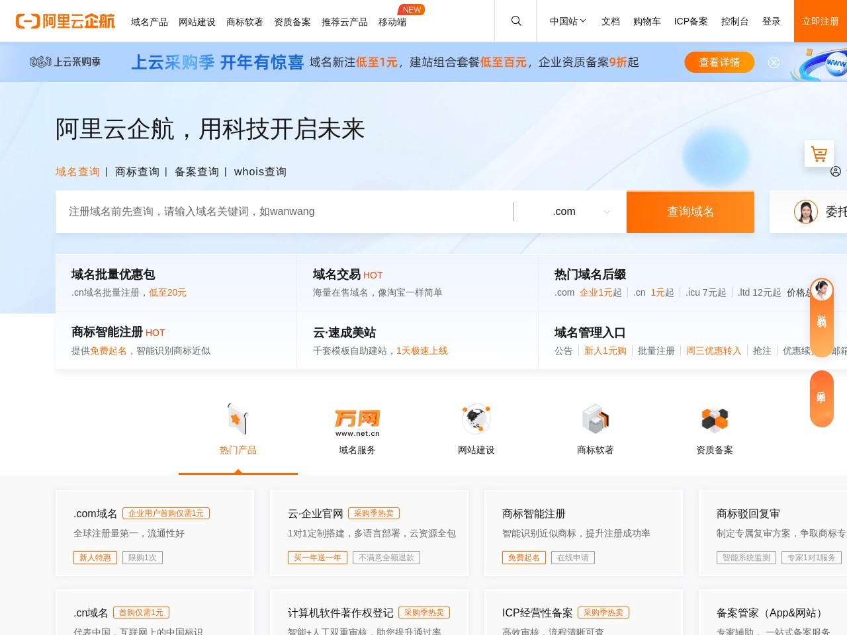Select the whois查询 tab
847x635 pixels.
coord(260,171)
